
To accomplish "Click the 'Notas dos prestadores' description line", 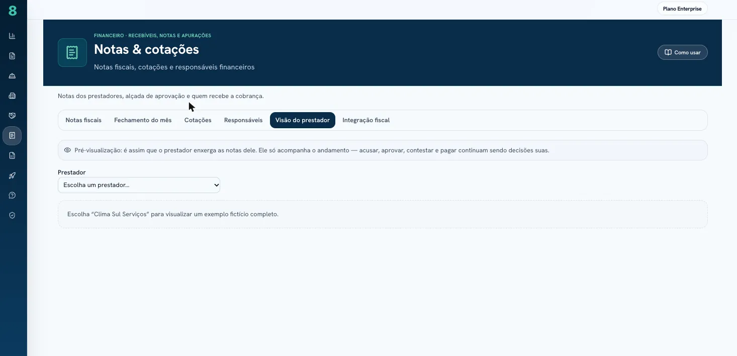I will click(x=161, y=96).
